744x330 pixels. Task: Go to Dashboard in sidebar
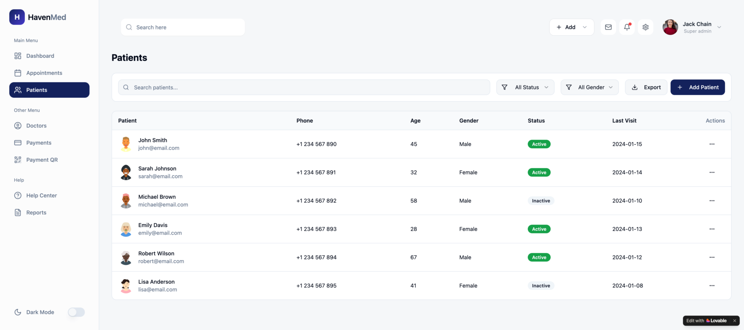pyautogui.click(x=40, y=56)
